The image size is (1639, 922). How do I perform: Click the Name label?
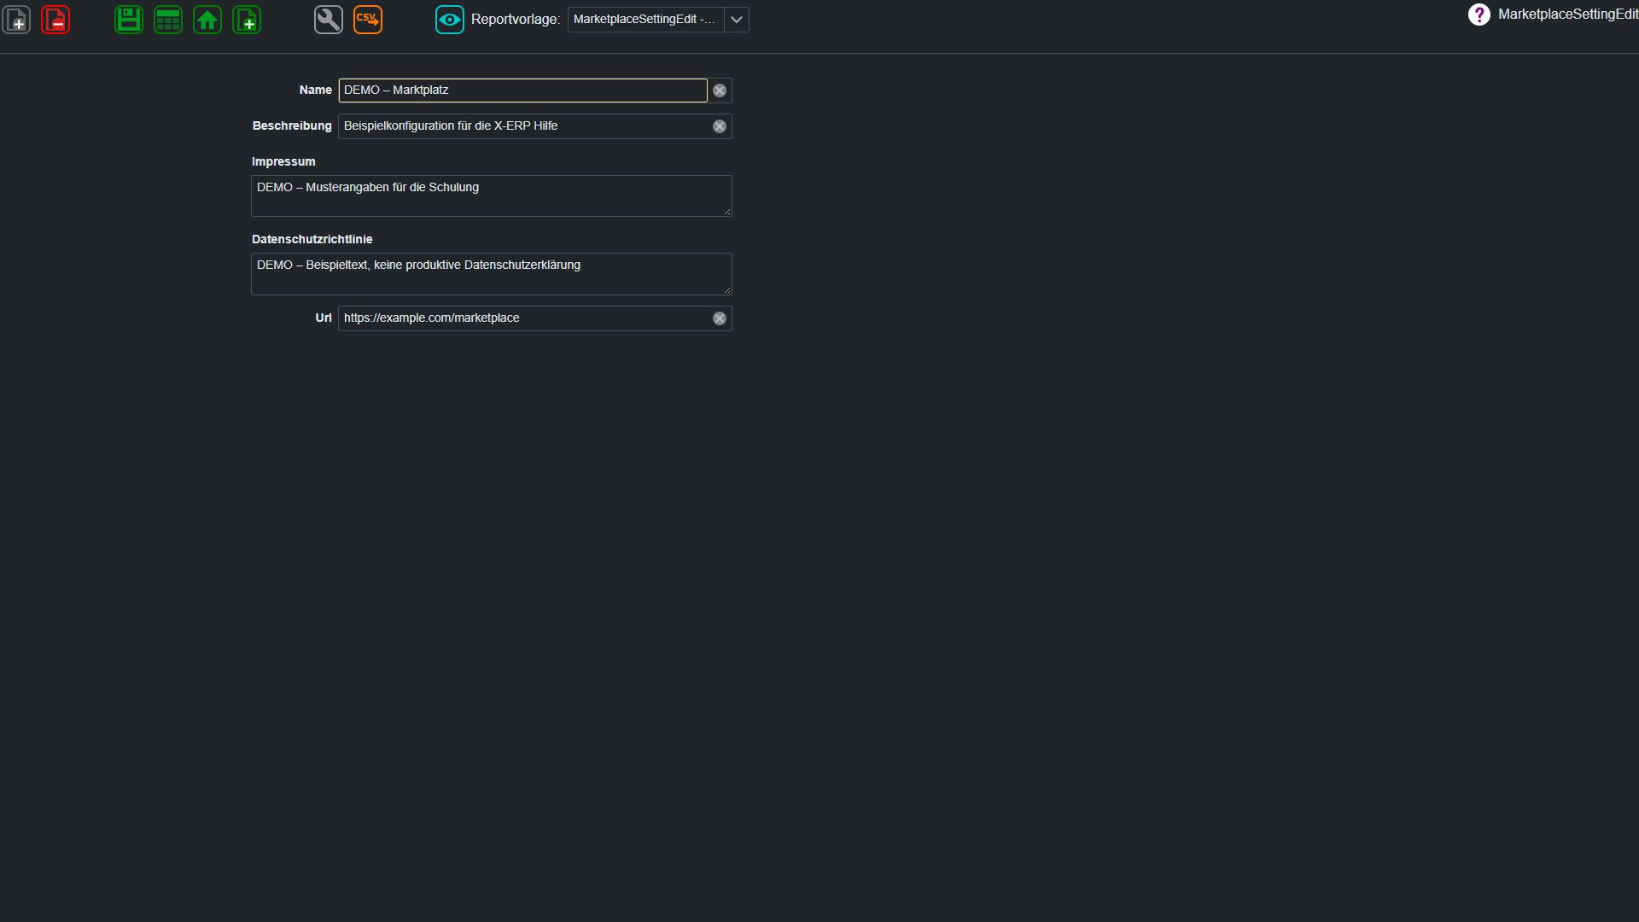pyautogui.click(x=316, y=90)
